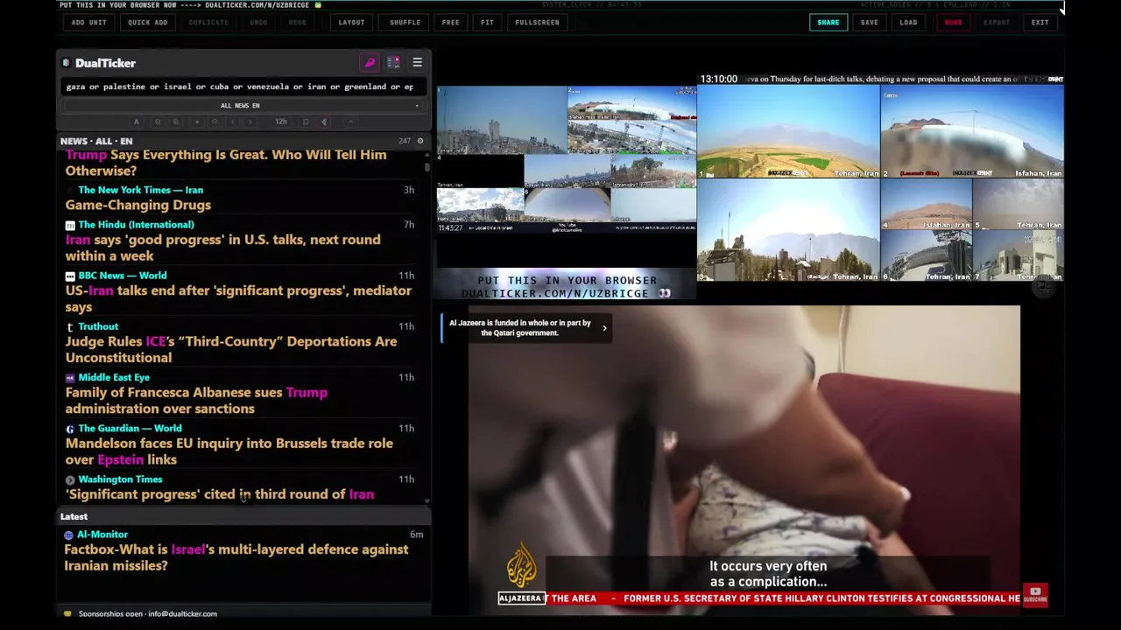Click BBC News — World source icon
1121x630 pixels.
click(x=70, y=276)
